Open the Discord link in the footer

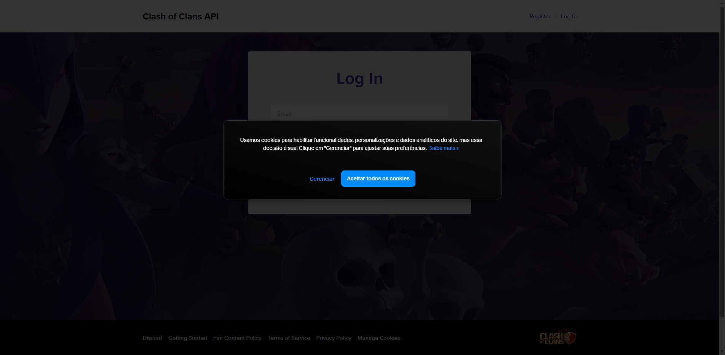(x=152, y=338)
